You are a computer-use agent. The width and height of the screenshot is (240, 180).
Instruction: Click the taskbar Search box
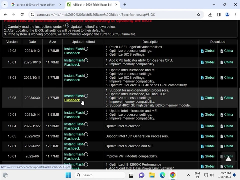pos(100,175)
